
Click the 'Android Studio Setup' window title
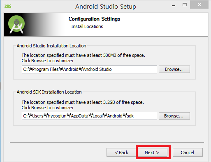[x=106, y=7]
